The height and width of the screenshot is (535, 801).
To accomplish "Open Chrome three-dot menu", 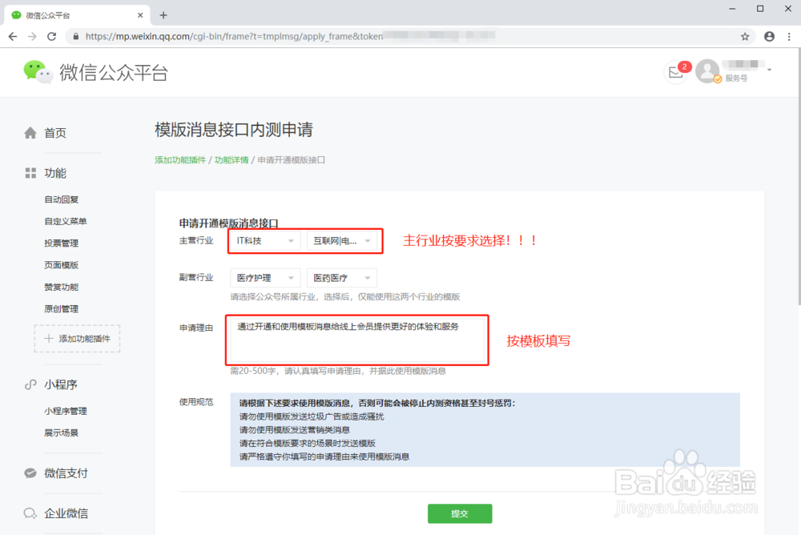I will [789, 36].
